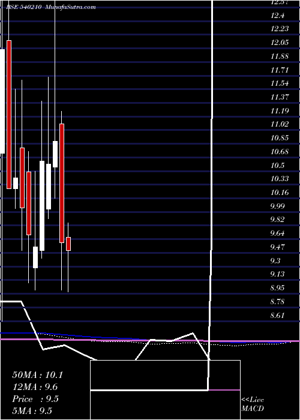Click the 11.02 price axis label
The width and height of the screenshot is (300, 420).
pos(280,124)
